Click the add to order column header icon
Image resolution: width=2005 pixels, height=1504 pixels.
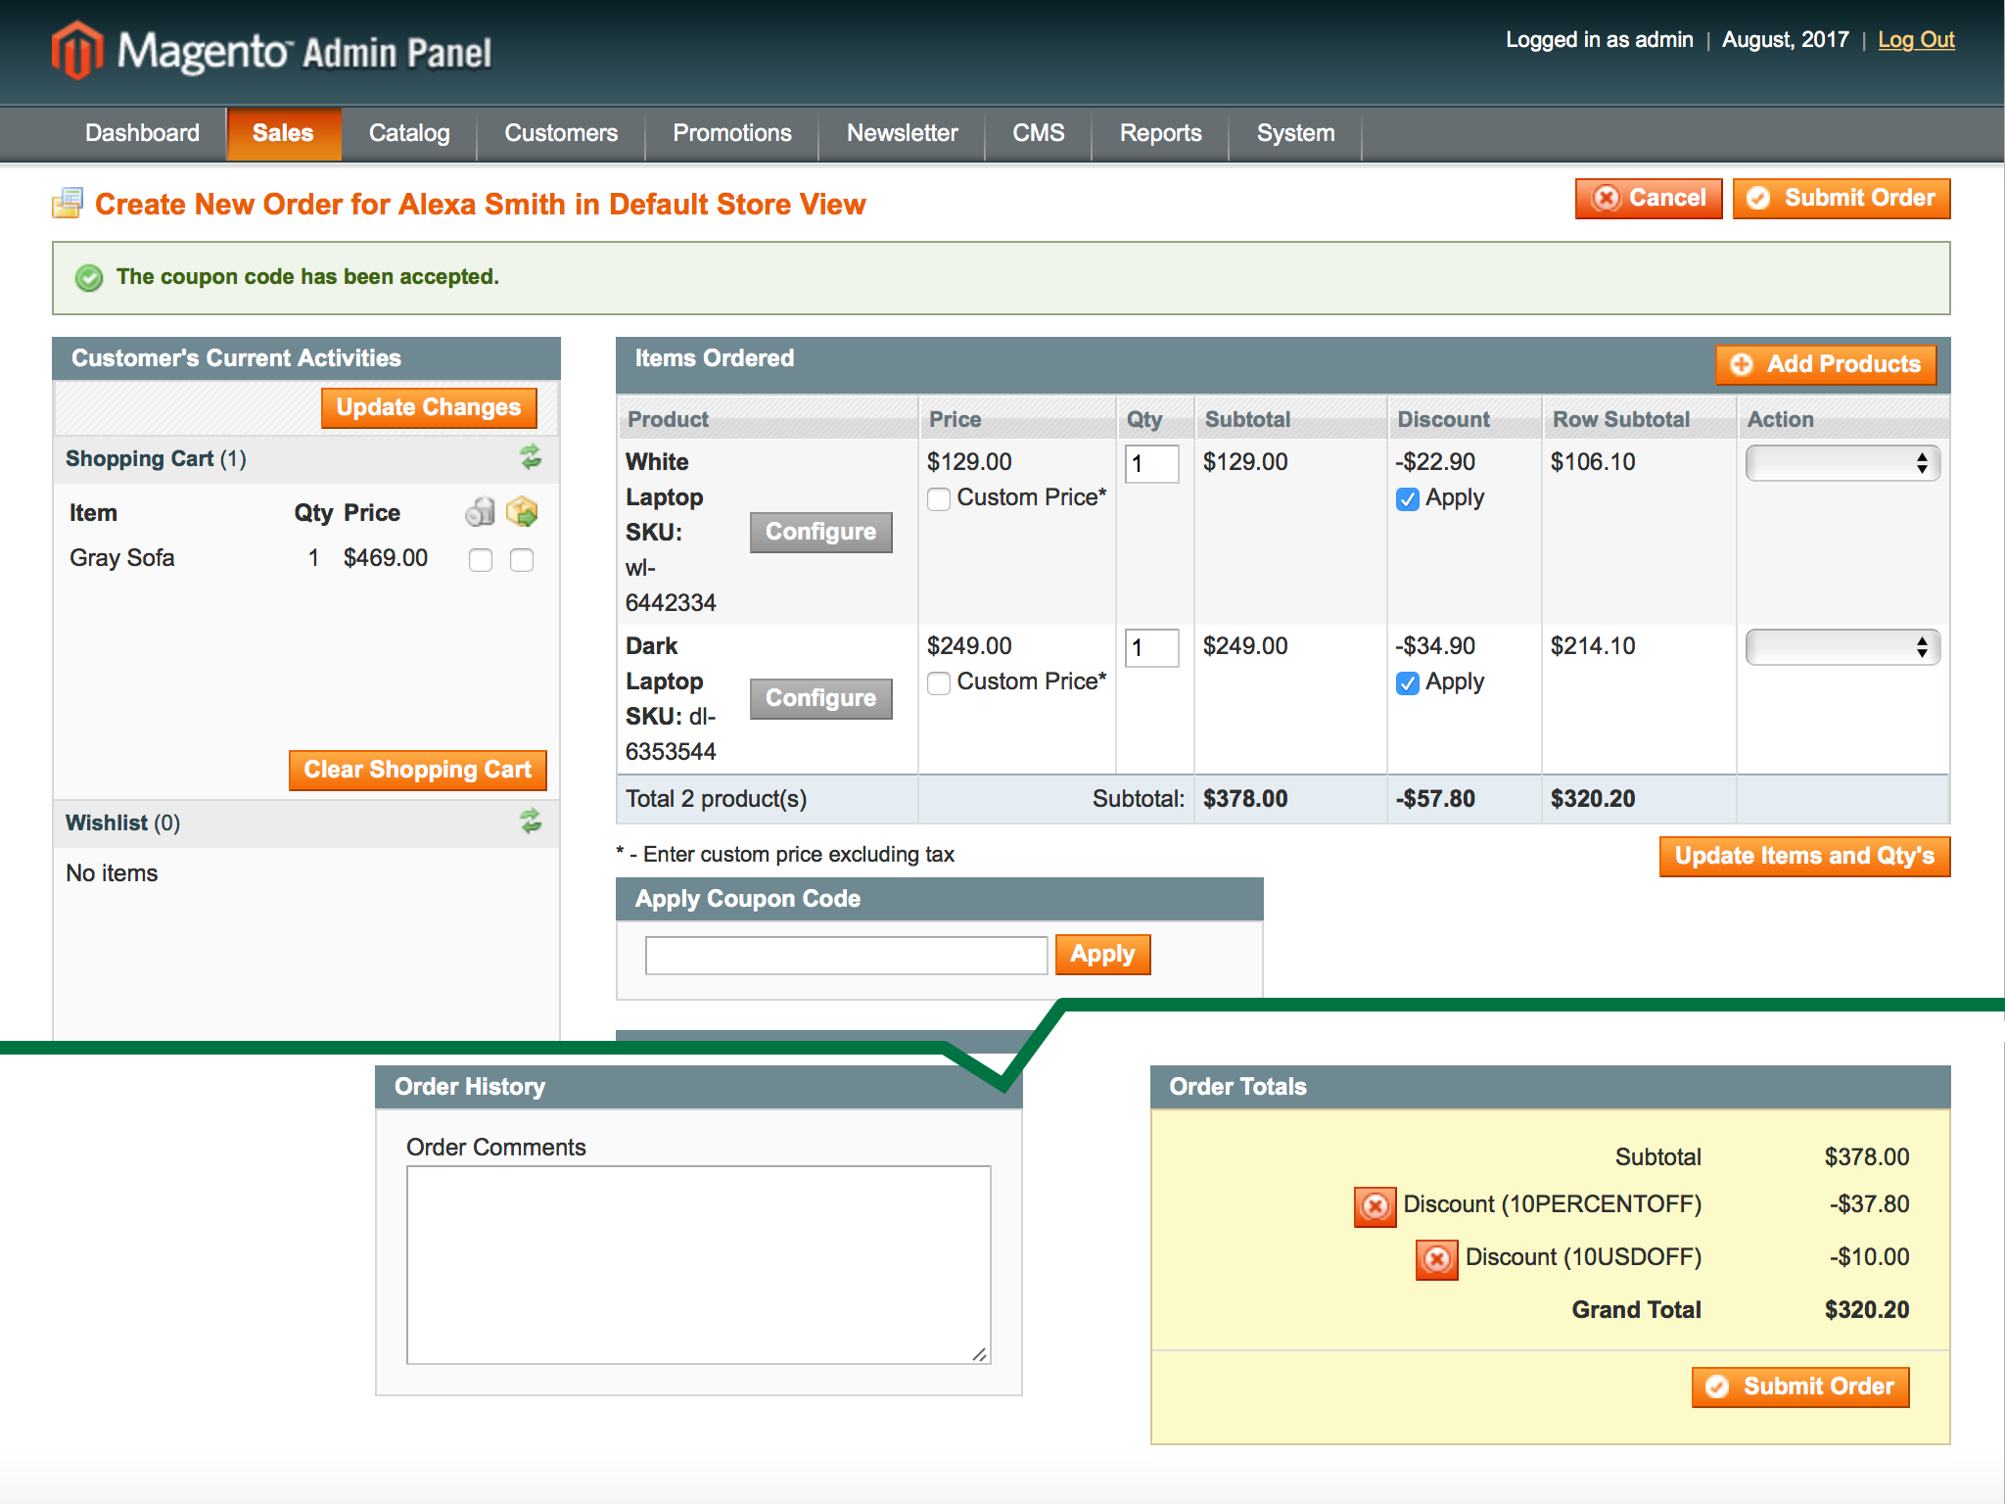522,511
